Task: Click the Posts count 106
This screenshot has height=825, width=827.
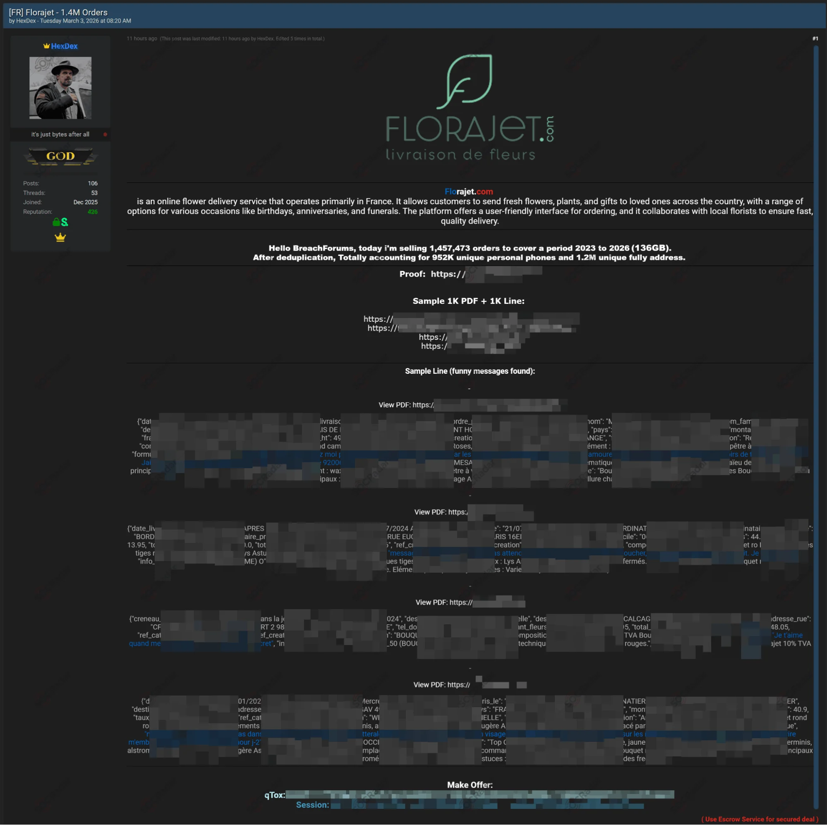Action: coord(93,183)
